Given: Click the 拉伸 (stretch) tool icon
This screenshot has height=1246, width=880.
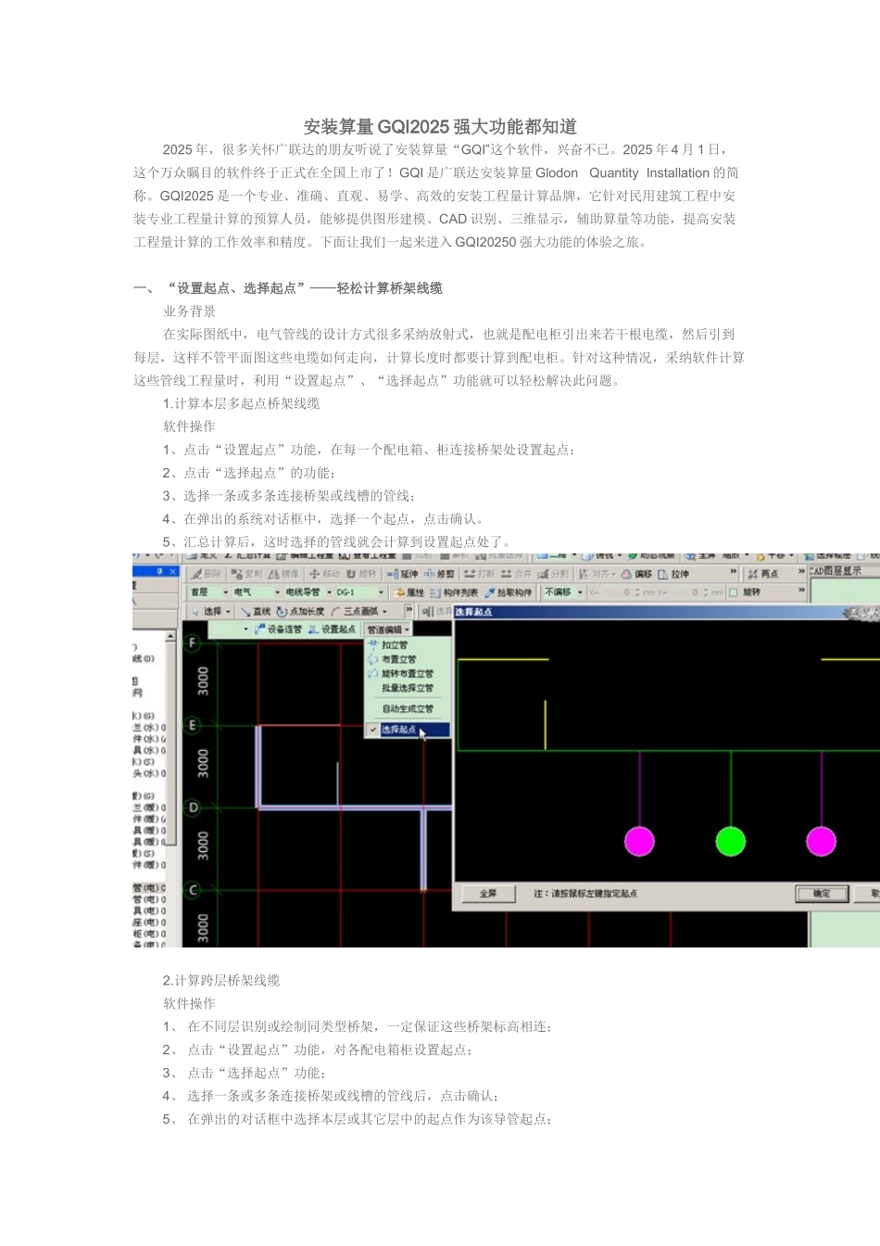Looking at the screenshot, I should (673, 574).
